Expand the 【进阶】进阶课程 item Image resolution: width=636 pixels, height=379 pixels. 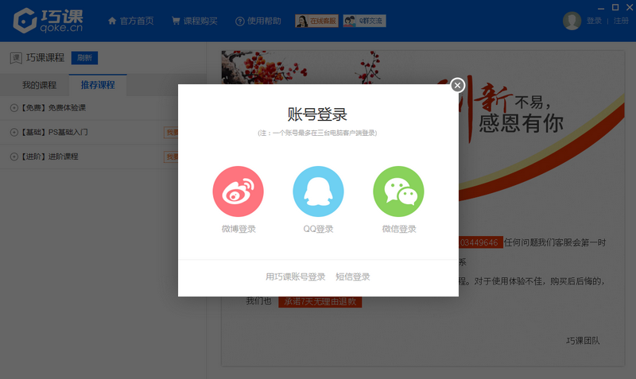[14, 157]
